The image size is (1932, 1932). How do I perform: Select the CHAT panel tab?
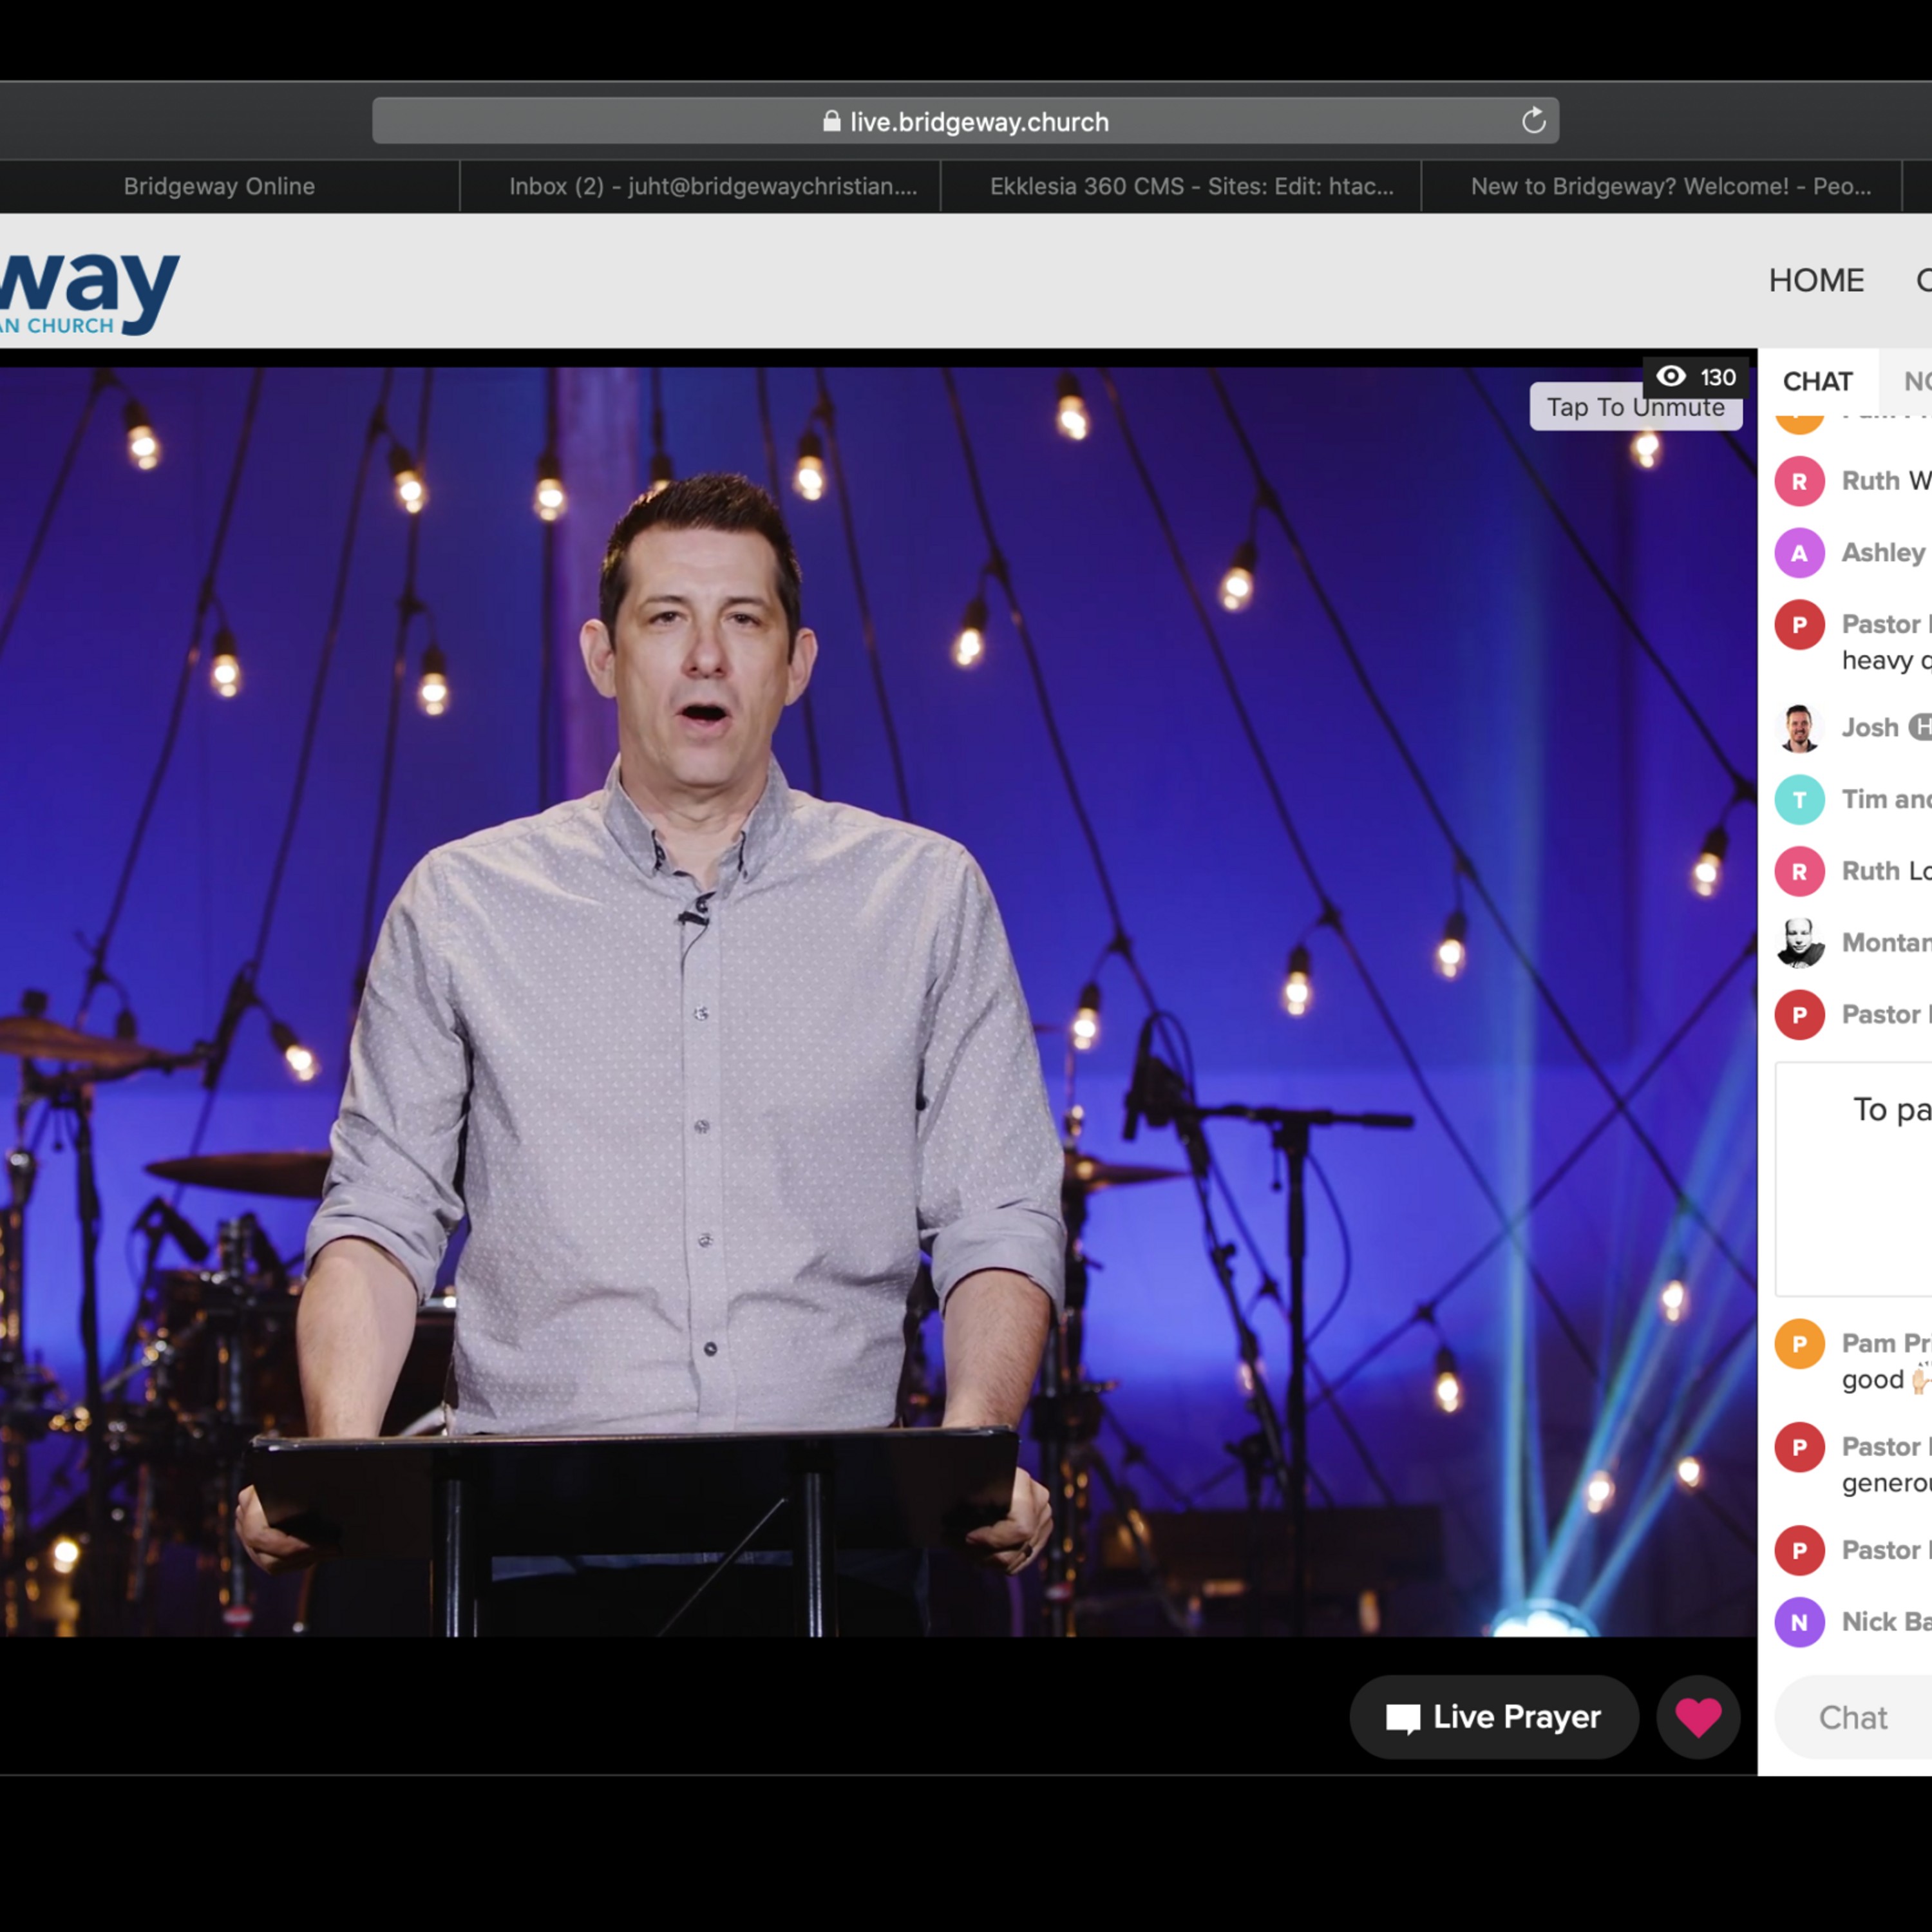pos(1817,381)
